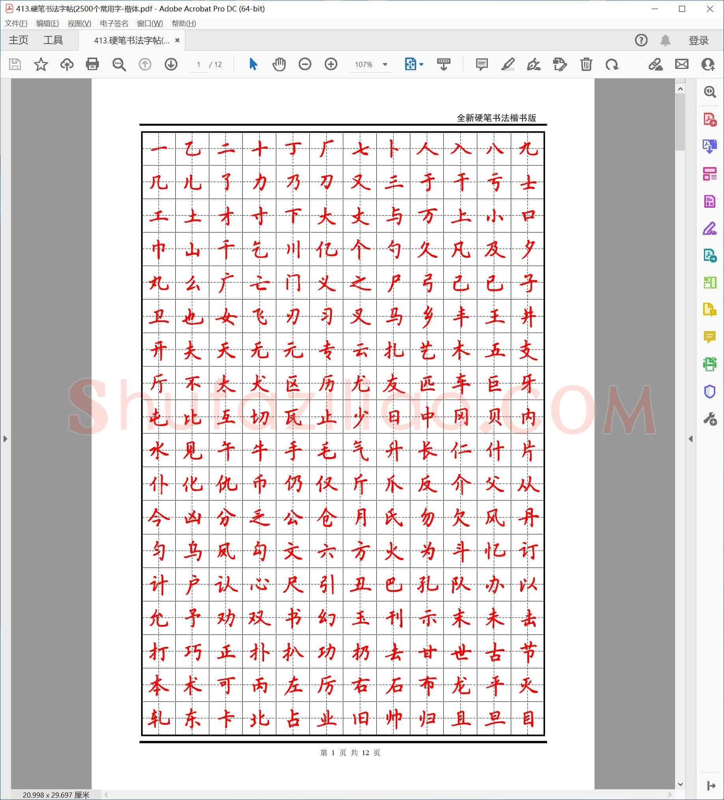Open yellow Comment tool in sidebar

(710, 337)
